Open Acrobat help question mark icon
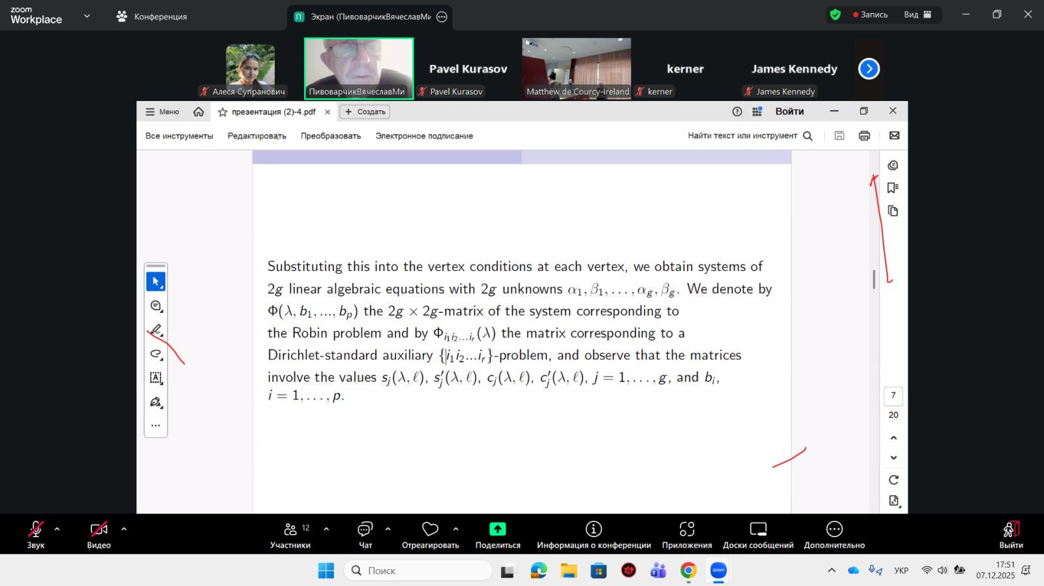1044x586 pixels. point(737,111)
